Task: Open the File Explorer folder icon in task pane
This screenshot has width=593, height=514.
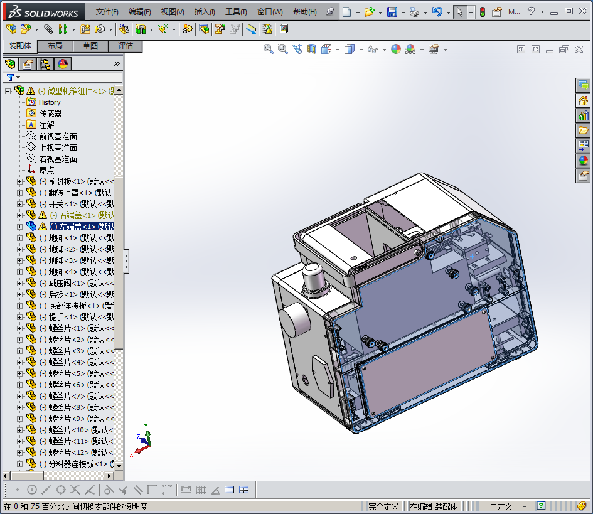Action: point(583,131)
